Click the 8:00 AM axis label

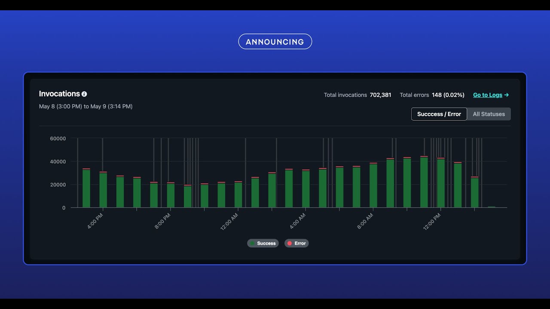click(365, 221)
